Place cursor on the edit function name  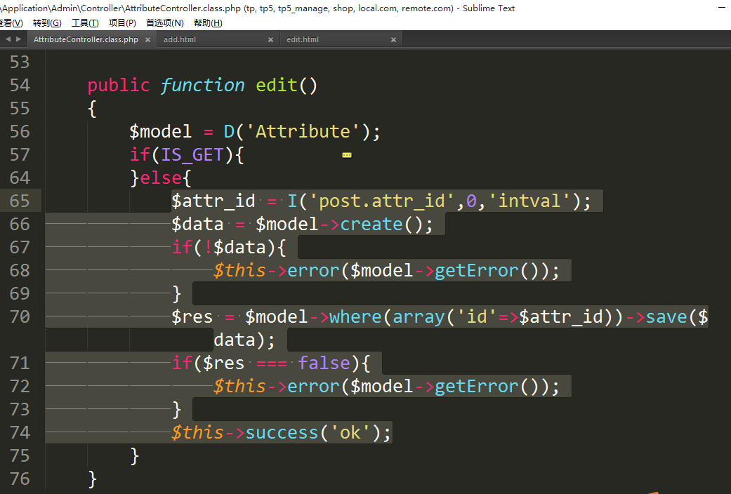click(x=276, y=86)
